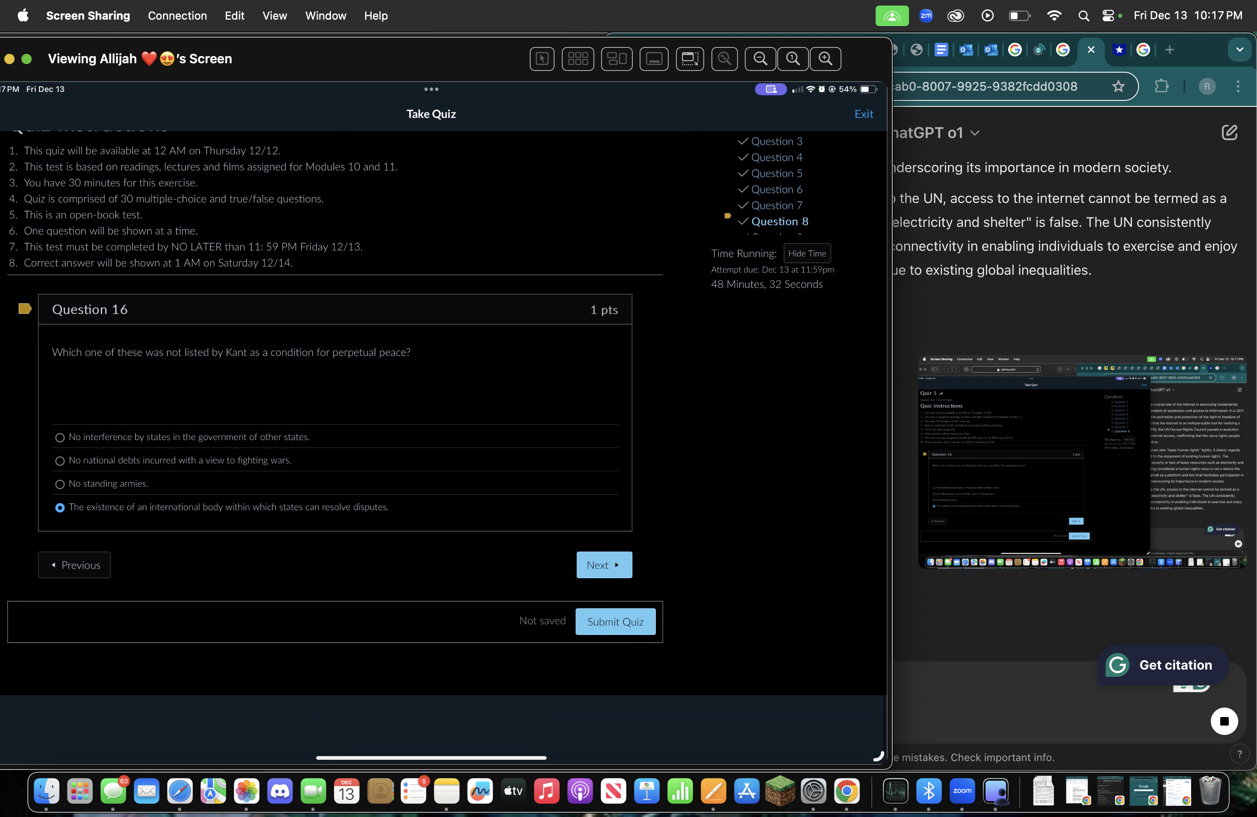Launch Zoom from the Dock
Viewport: 1257px width, 817px height.
[x=962, y=792]
